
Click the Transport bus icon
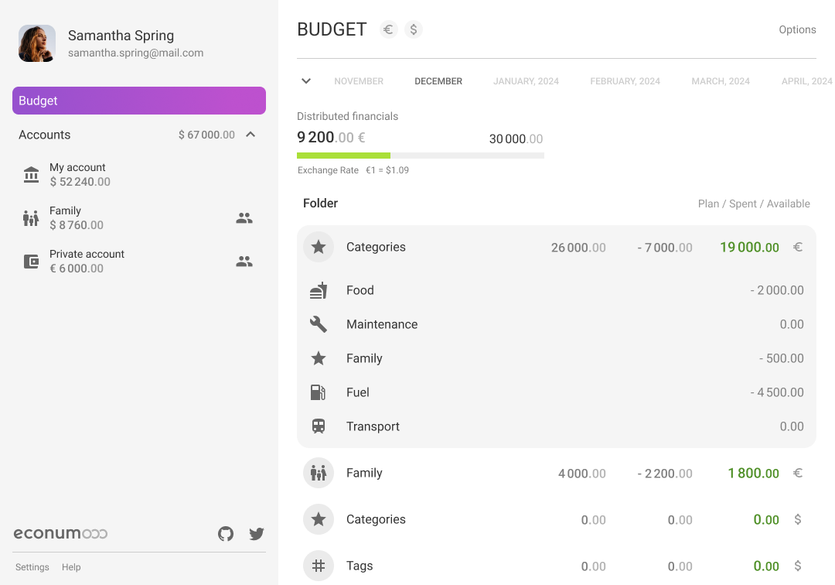coord(318,426)
